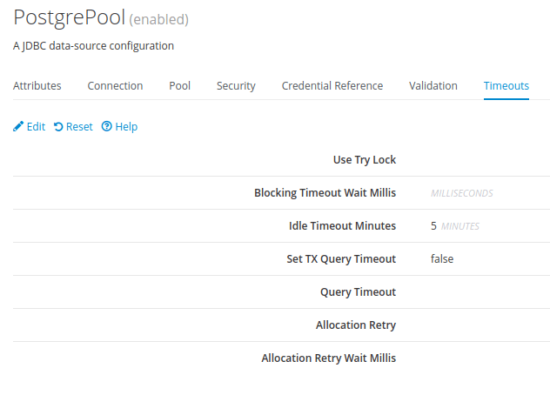Click the 'A JDBC data-source configuration' description
The image size is (550, 395).
93,46
